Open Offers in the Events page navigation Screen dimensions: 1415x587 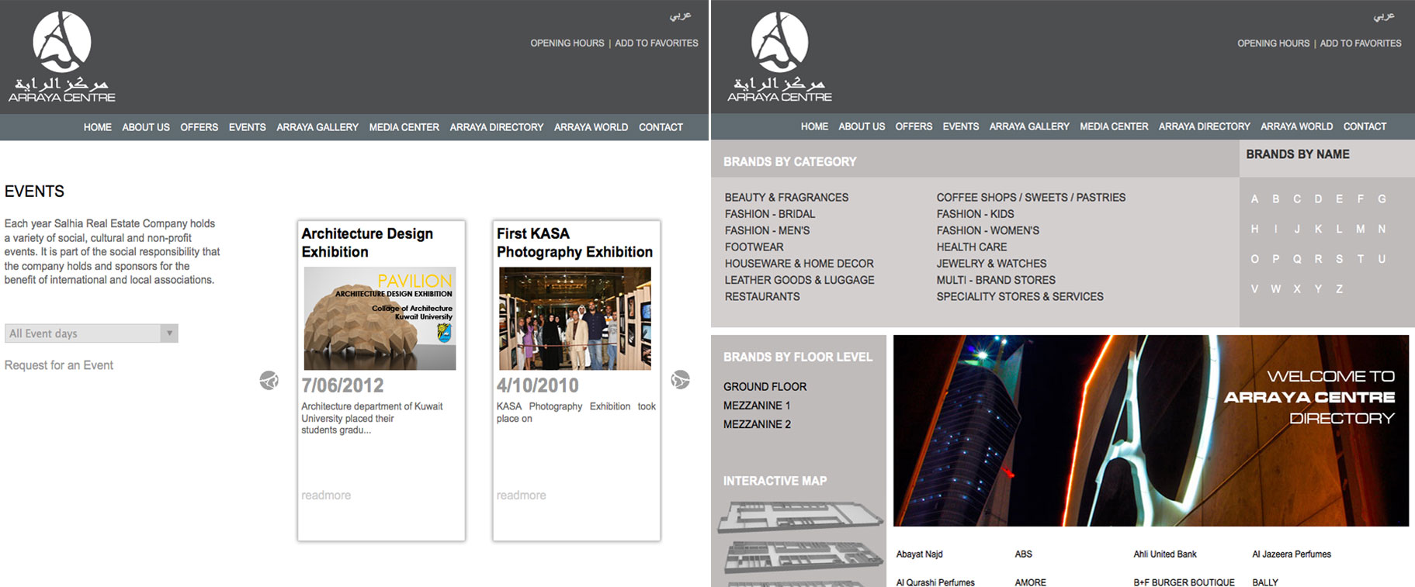[x=199, y=127]
